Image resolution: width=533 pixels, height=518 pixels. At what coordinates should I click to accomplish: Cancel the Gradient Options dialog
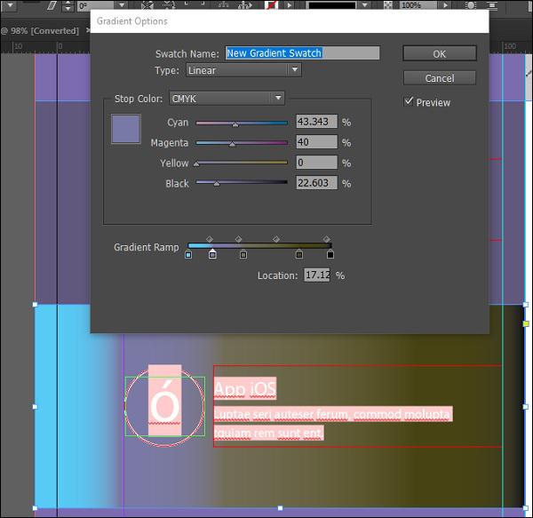pos(440,78)
